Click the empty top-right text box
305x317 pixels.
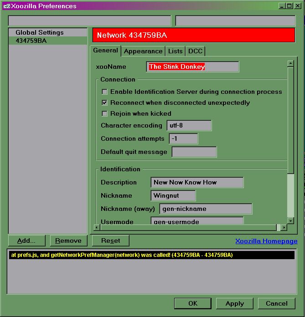point(235,21)
